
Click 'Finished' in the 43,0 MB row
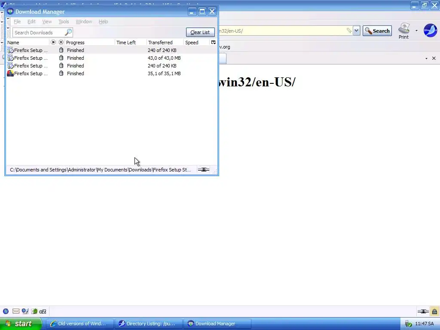(76, 58)
